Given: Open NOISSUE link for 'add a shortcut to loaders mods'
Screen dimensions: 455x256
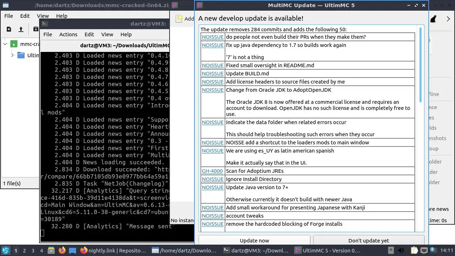Looking at the screenshot, I should 213,143.
